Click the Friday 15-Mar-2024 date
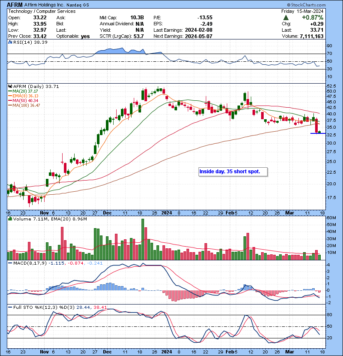The height and width of the screenshot is (356, 343). point(302,11)
